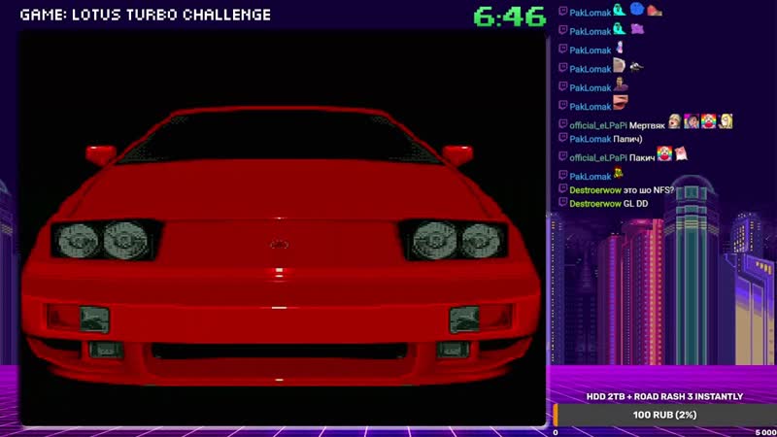Click the orange filled part of goal bar
This screenshot has width=777, height=437.
[x=556, y=415]
